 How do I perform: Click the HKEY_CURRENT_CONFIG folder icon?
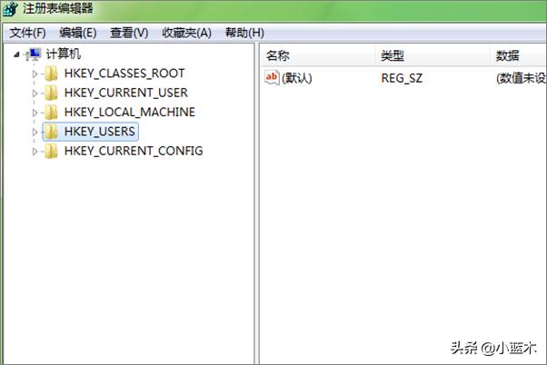tap(51, 152)
